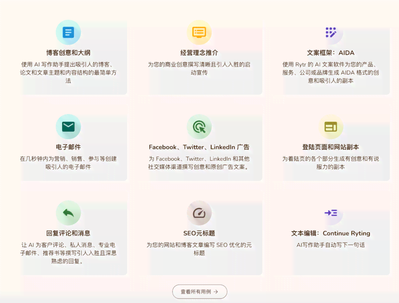The width and height of the screenshot is (399, 303).
Task: Click description 为您的网站和博客文章编写 SEO
Action: point(199,249)
